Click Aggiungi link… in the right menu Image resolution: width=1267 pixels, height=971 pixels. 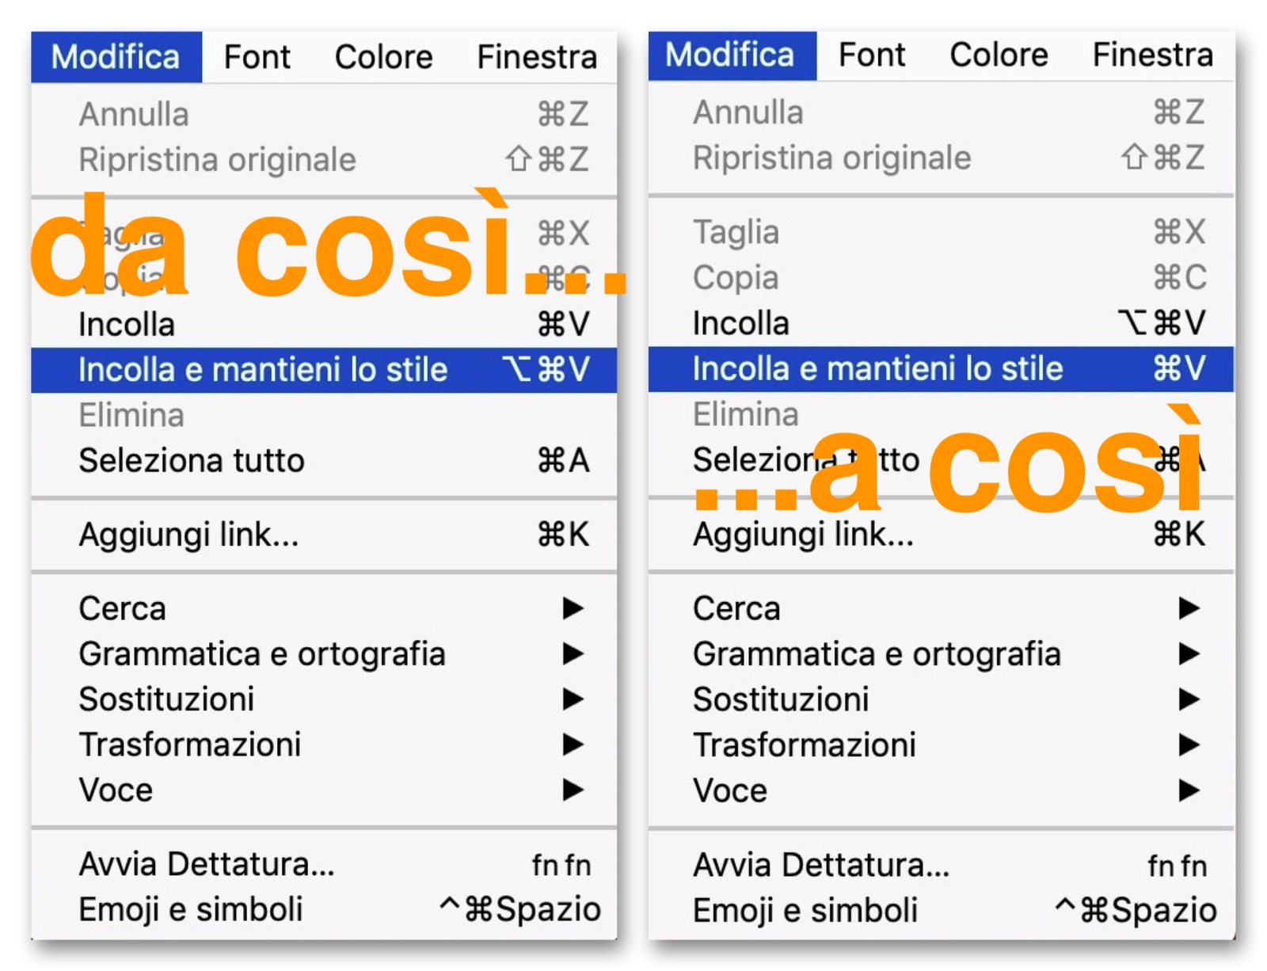point(803,535)
